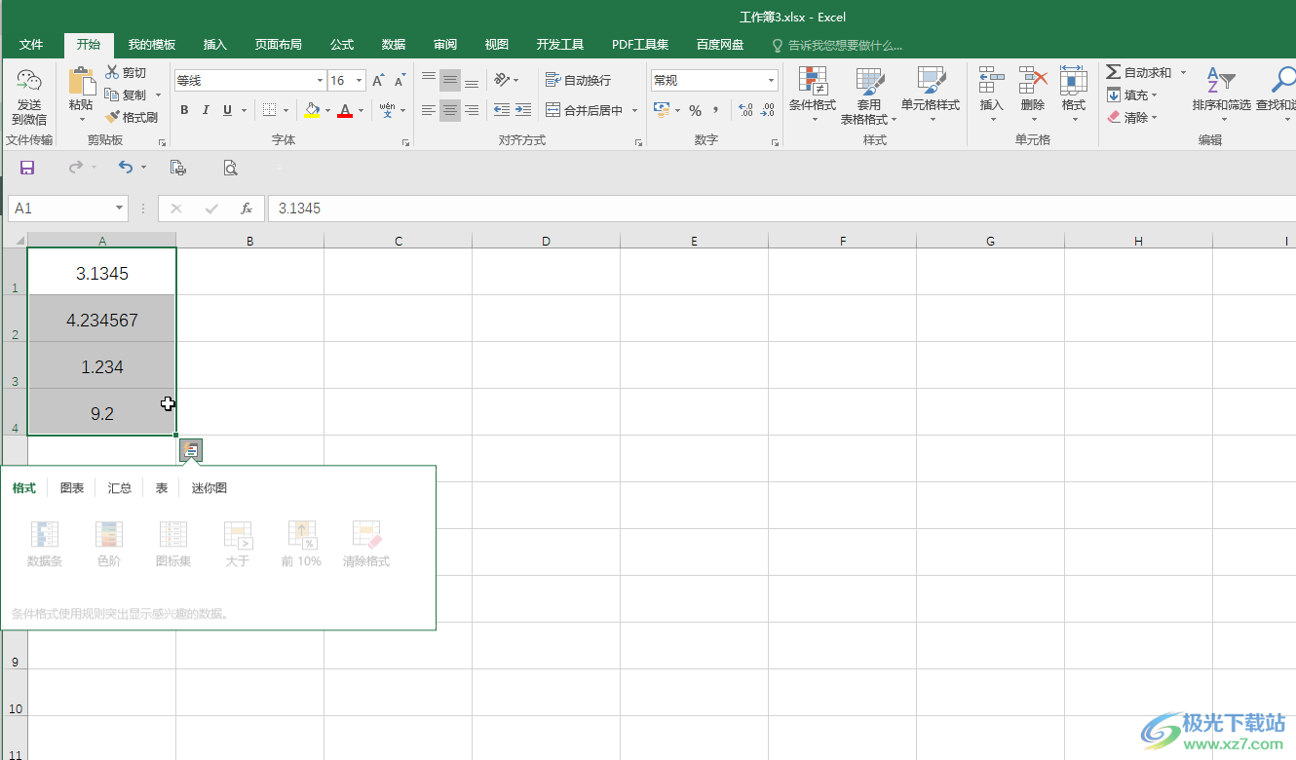Click the A1 name box field
The width and height of the screenshot is (1296, 760).
pyautogui.click(x=67, y=209)
